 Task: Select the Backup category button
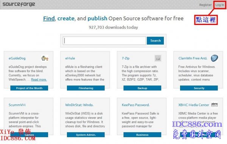(x=142, y=88)
